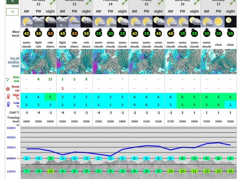Click Thursday PM 8 marker at 1000m
The width and height of the screenshot is (239, 179).
click(x=111, y=171)
